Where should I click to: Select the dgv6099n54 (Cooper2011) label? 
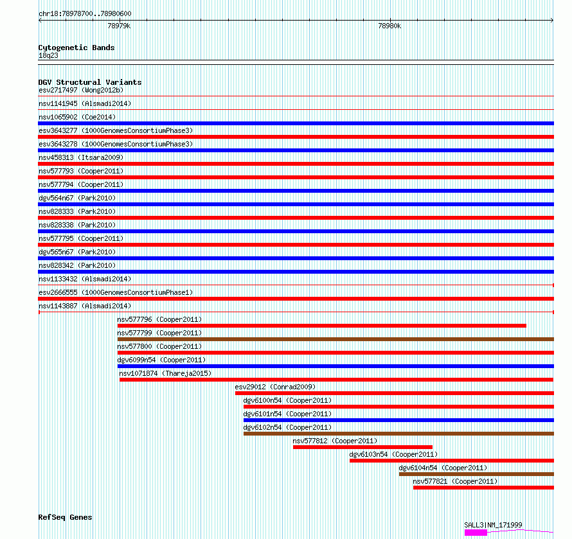pos(161,360)
